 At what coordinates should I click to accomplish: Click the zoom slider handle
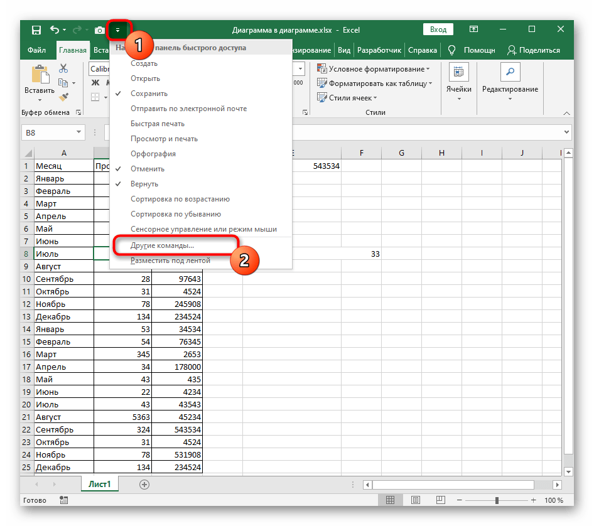click(x=497, y=500)
